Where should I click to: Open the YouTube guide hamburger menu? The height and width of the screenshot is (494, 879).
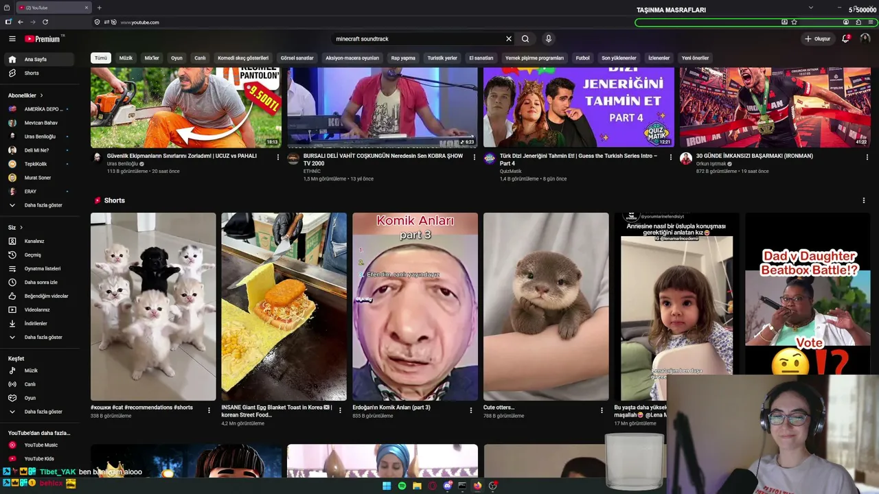pyautogui.click(x=12, y=39)
